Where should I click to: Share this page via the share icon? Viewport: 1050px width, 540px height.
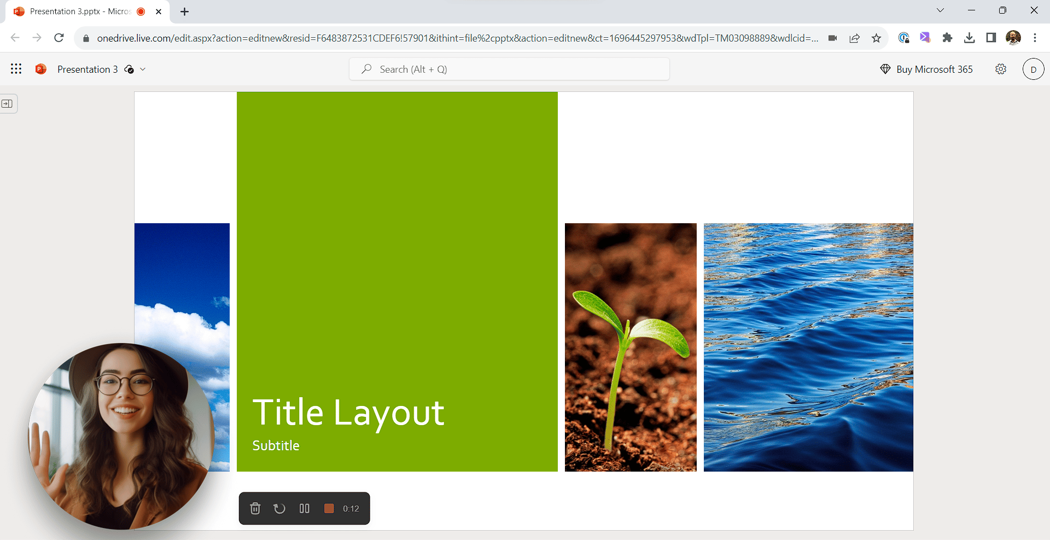tap(854, 38)
